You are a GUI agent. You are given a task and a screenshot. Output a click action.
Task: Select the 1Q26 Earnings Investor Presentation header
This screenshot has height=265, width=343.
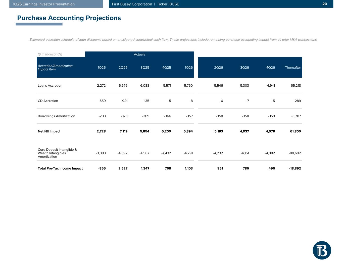pos(44,4)
